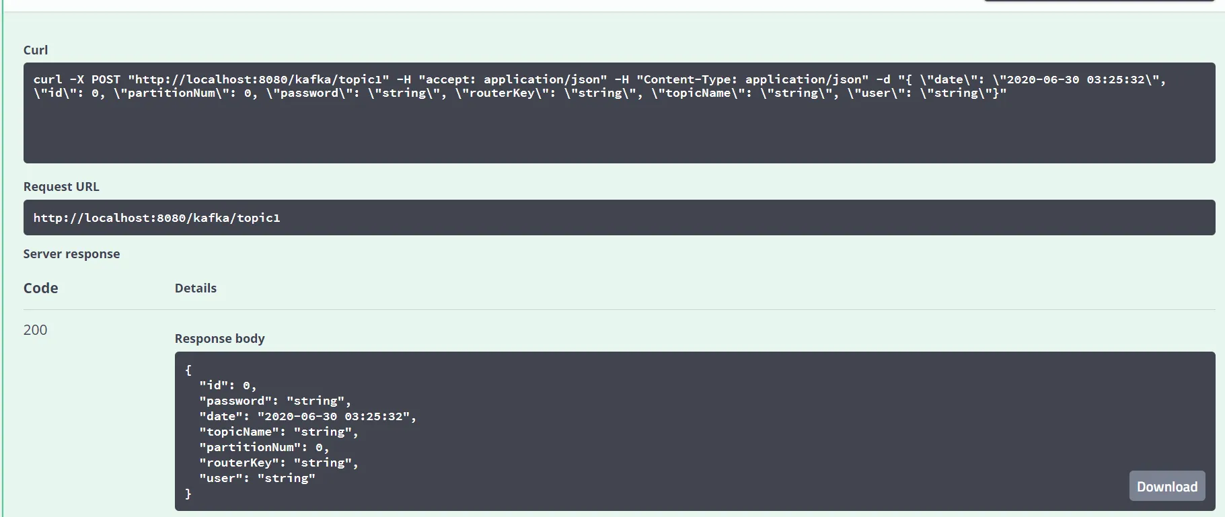The height and width of the screenshot is (517, 1225).
Task: Click the Request URL text box
Action: (619, 218)
